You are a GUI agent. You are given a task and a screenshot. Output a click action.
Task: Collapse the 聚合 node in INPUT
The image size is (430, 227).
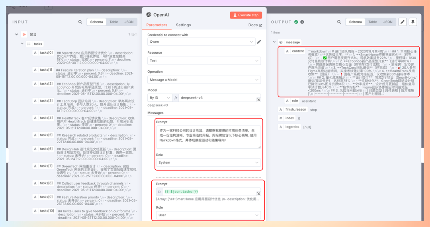16,35
